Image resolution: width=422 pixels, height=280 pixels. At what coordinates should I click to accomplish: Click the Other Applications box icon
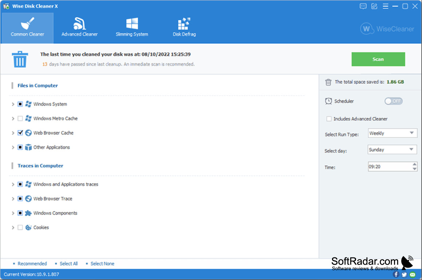28,147
